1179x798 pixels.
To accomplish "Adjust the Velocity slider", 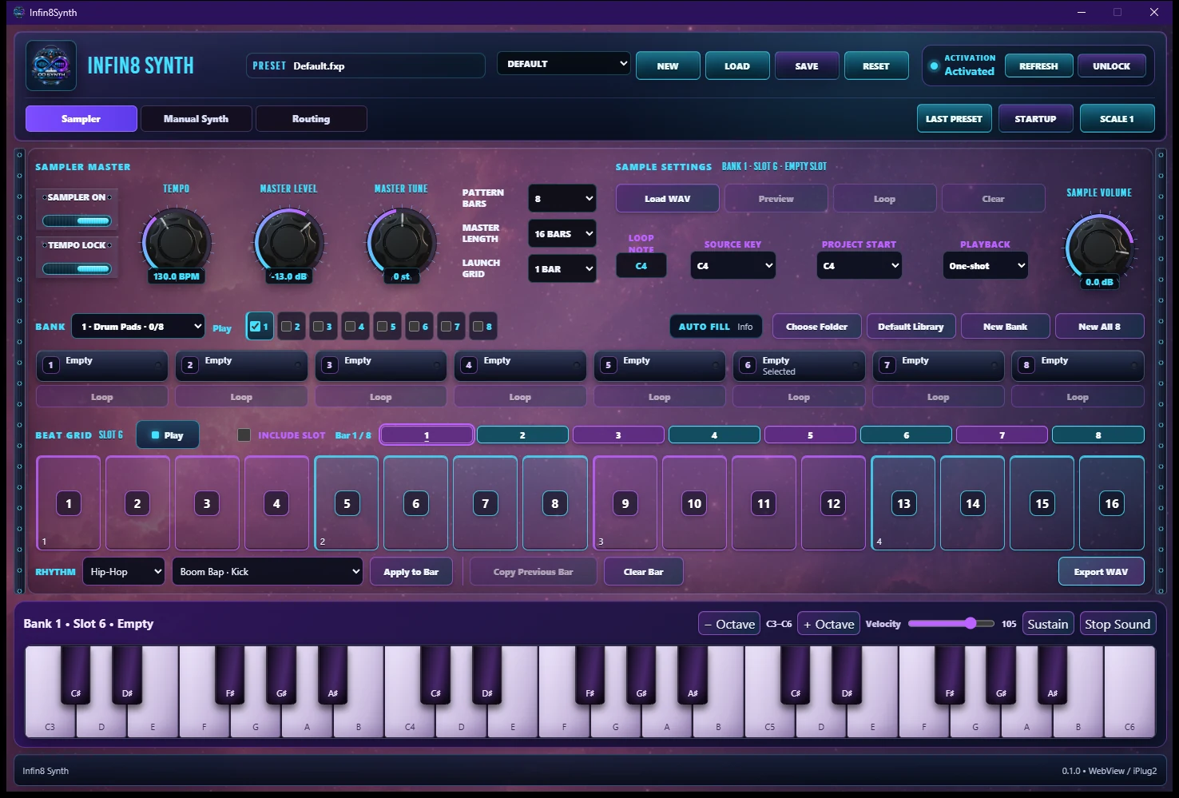I will (951, 623).
